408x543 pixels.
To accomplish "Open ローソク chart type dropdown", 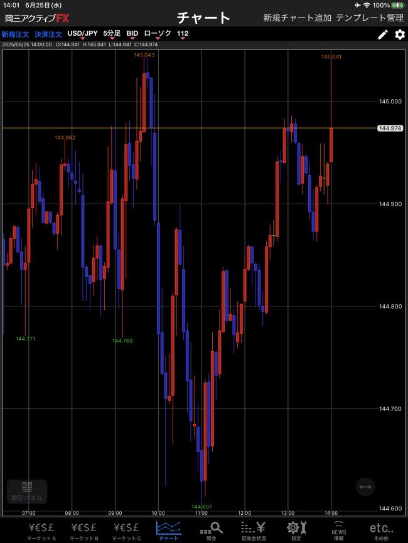I will pyautogui.click(x=158, y=34).
